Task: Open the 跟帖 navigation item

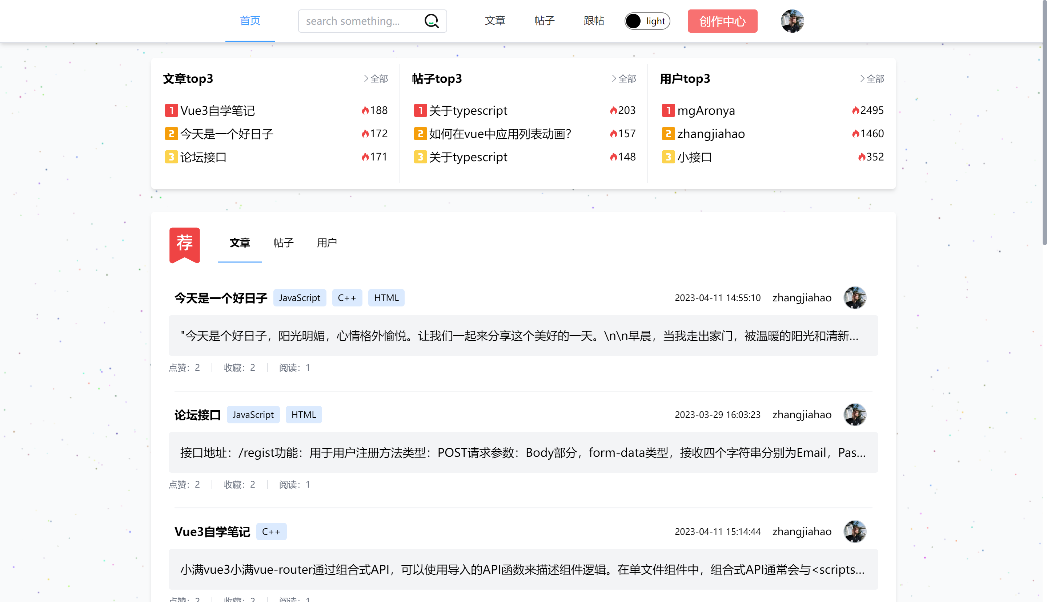Action: click(594, 21)
